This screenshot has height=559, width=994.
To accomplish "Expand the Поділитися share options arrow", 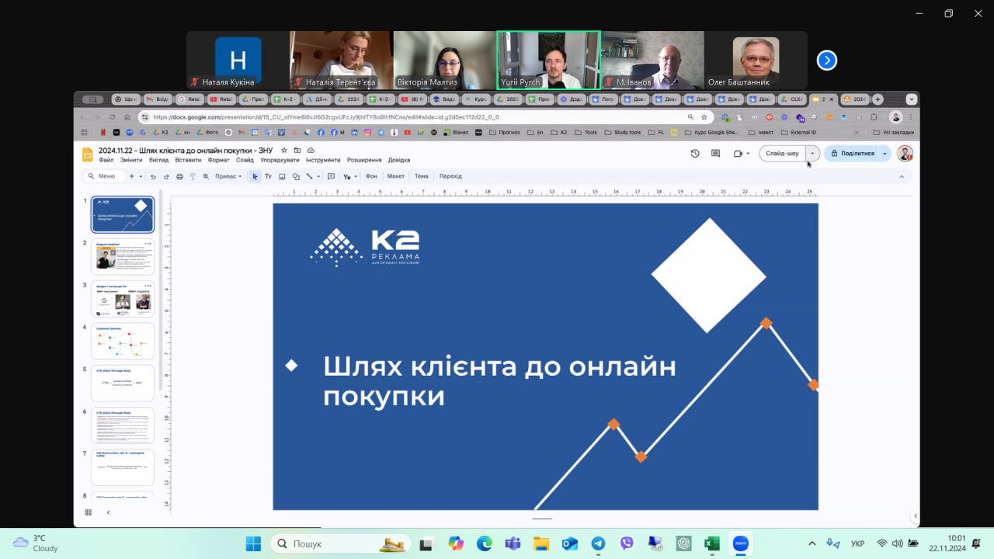I will pos(885,154).
